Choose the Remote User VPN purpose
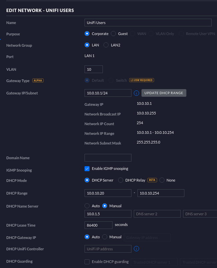Screen dimensions: 217x268 coord(181,34)
